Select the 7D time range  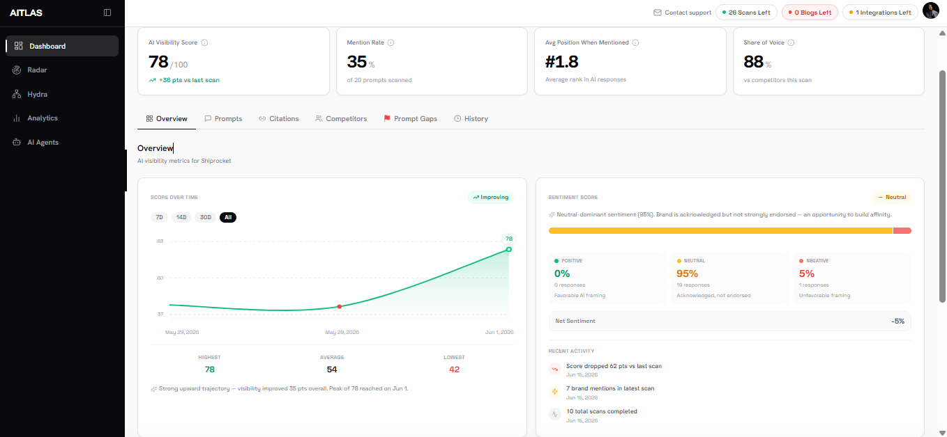(x=159, y=217)
